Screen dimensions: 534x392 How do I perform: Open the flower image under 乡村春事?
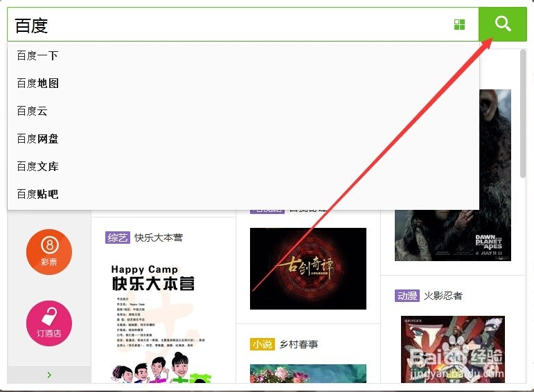click(308, 373)
